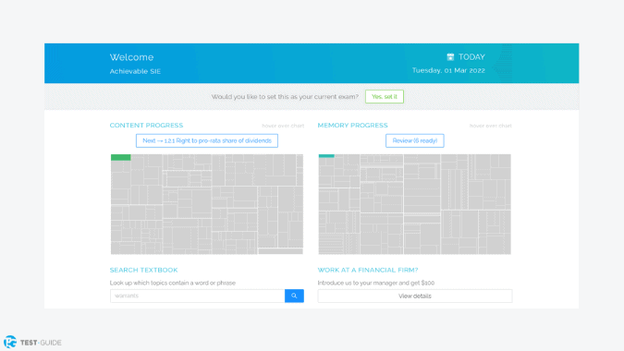Image resolution: width=624 pixels, height=351 pixels.
Task: Click the magnifier search button
Action: [294, 296]
